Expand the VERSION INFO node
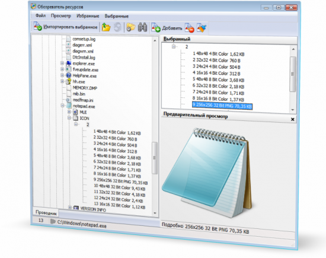 click(x=70, y=208)
